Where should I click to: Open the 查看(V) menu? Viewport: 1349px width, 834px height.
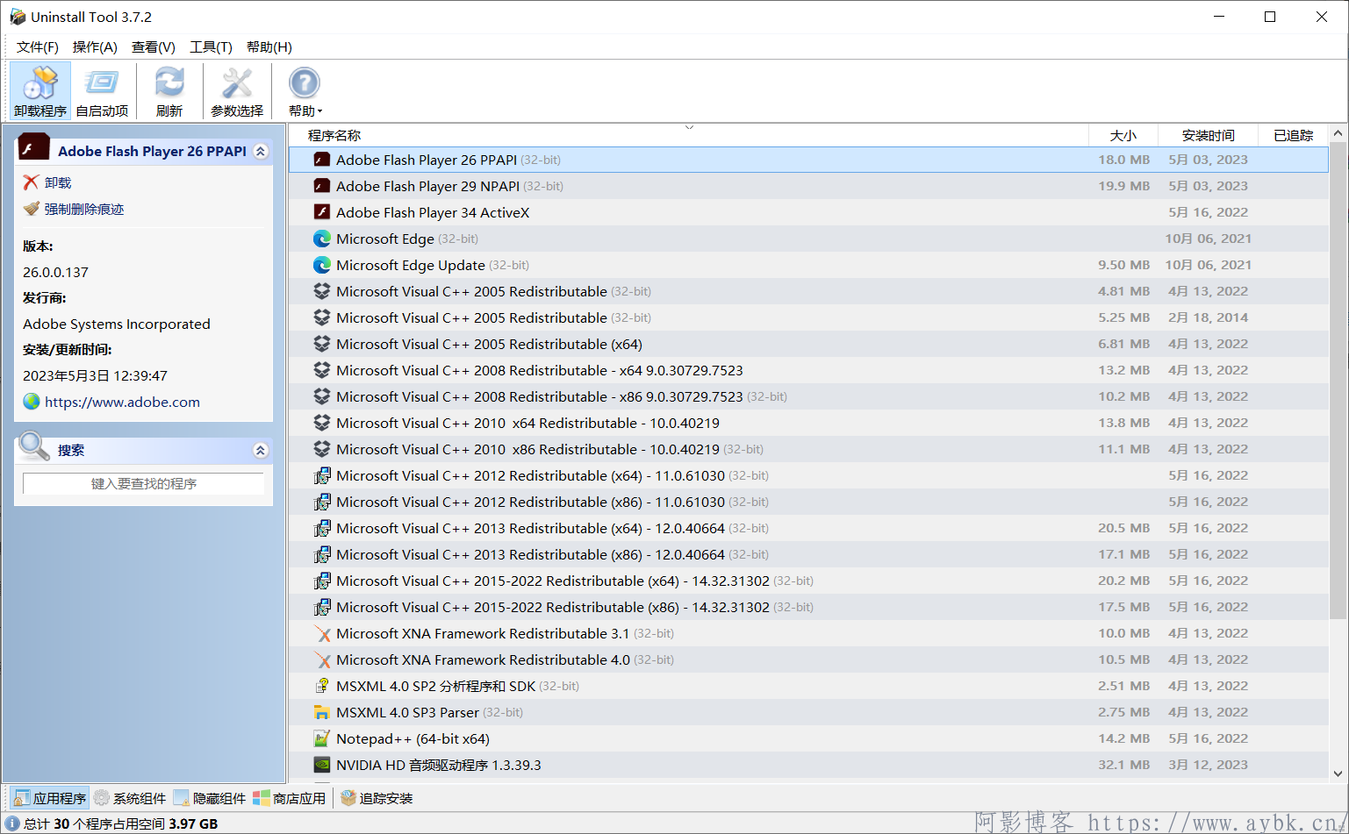pyautogui.click(x=153, y=46)
